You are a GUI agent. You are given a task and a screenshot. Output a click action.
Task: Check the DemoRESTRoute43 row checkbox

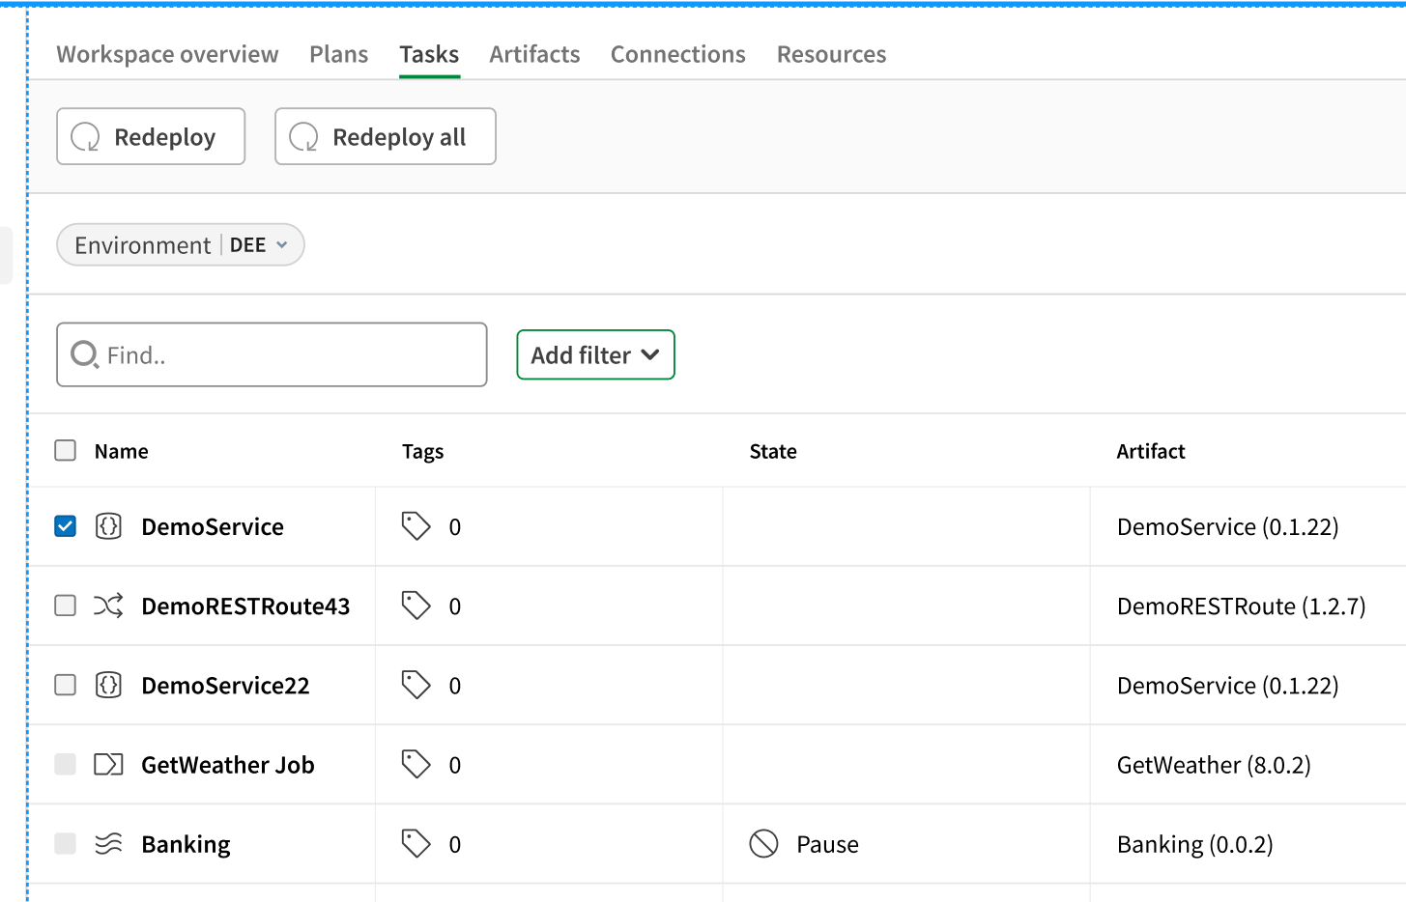point(65,606)
